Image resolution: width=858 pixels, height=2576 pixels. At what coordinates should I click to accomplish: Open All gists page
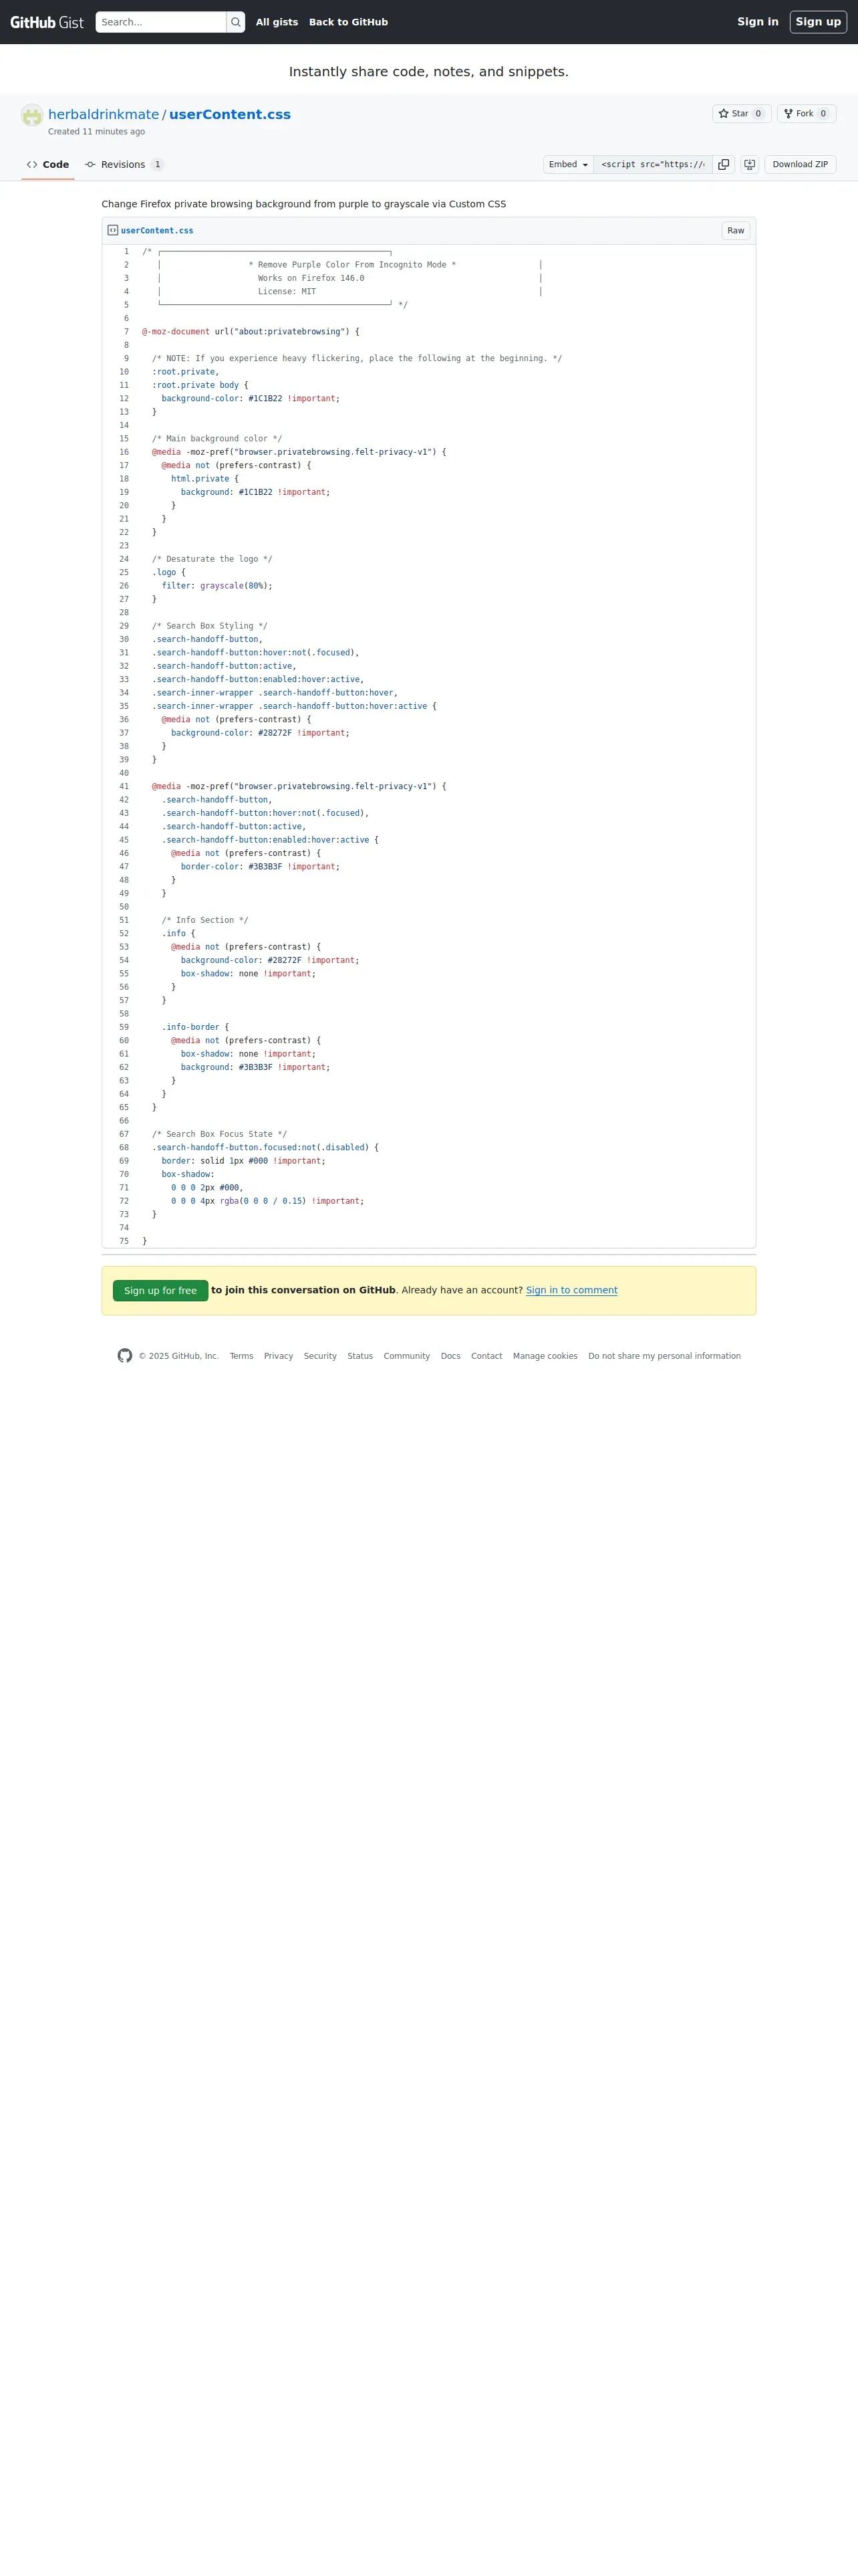pyautogui.click(x=277, y=22)
